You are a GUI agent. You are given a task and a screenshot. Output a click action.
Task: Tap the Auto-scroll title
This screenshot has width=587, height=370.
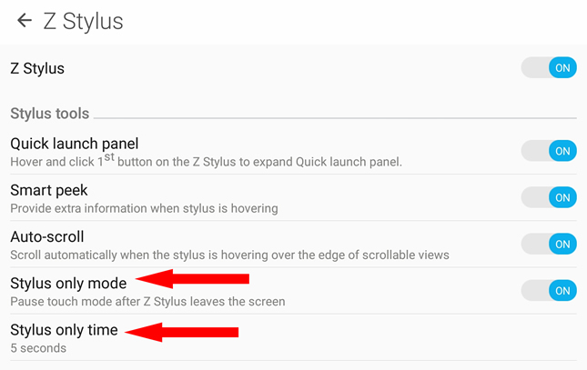pos(47,236)
